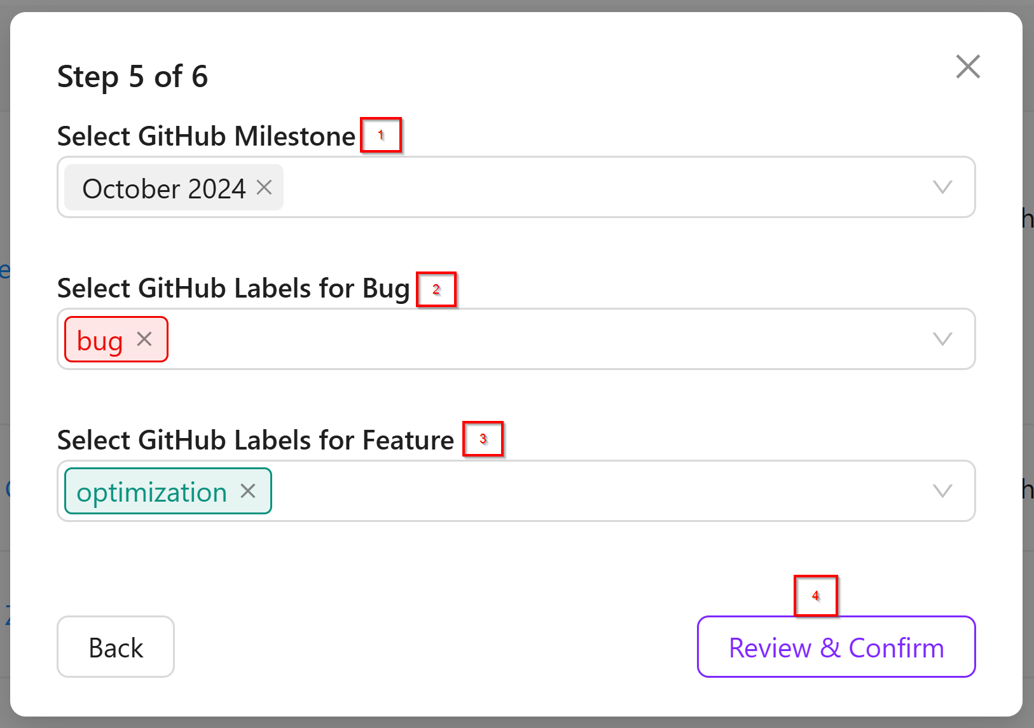Screen dimensions: 1034x728
Task: Remove the bug label tag
Action: point(144,340)
